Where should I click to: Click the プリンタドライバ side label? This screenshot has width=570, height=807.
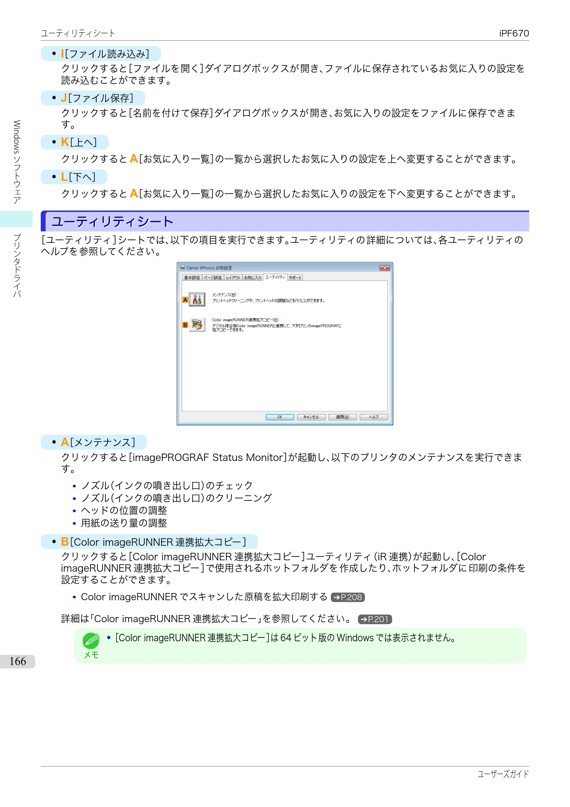coord(17,265)
